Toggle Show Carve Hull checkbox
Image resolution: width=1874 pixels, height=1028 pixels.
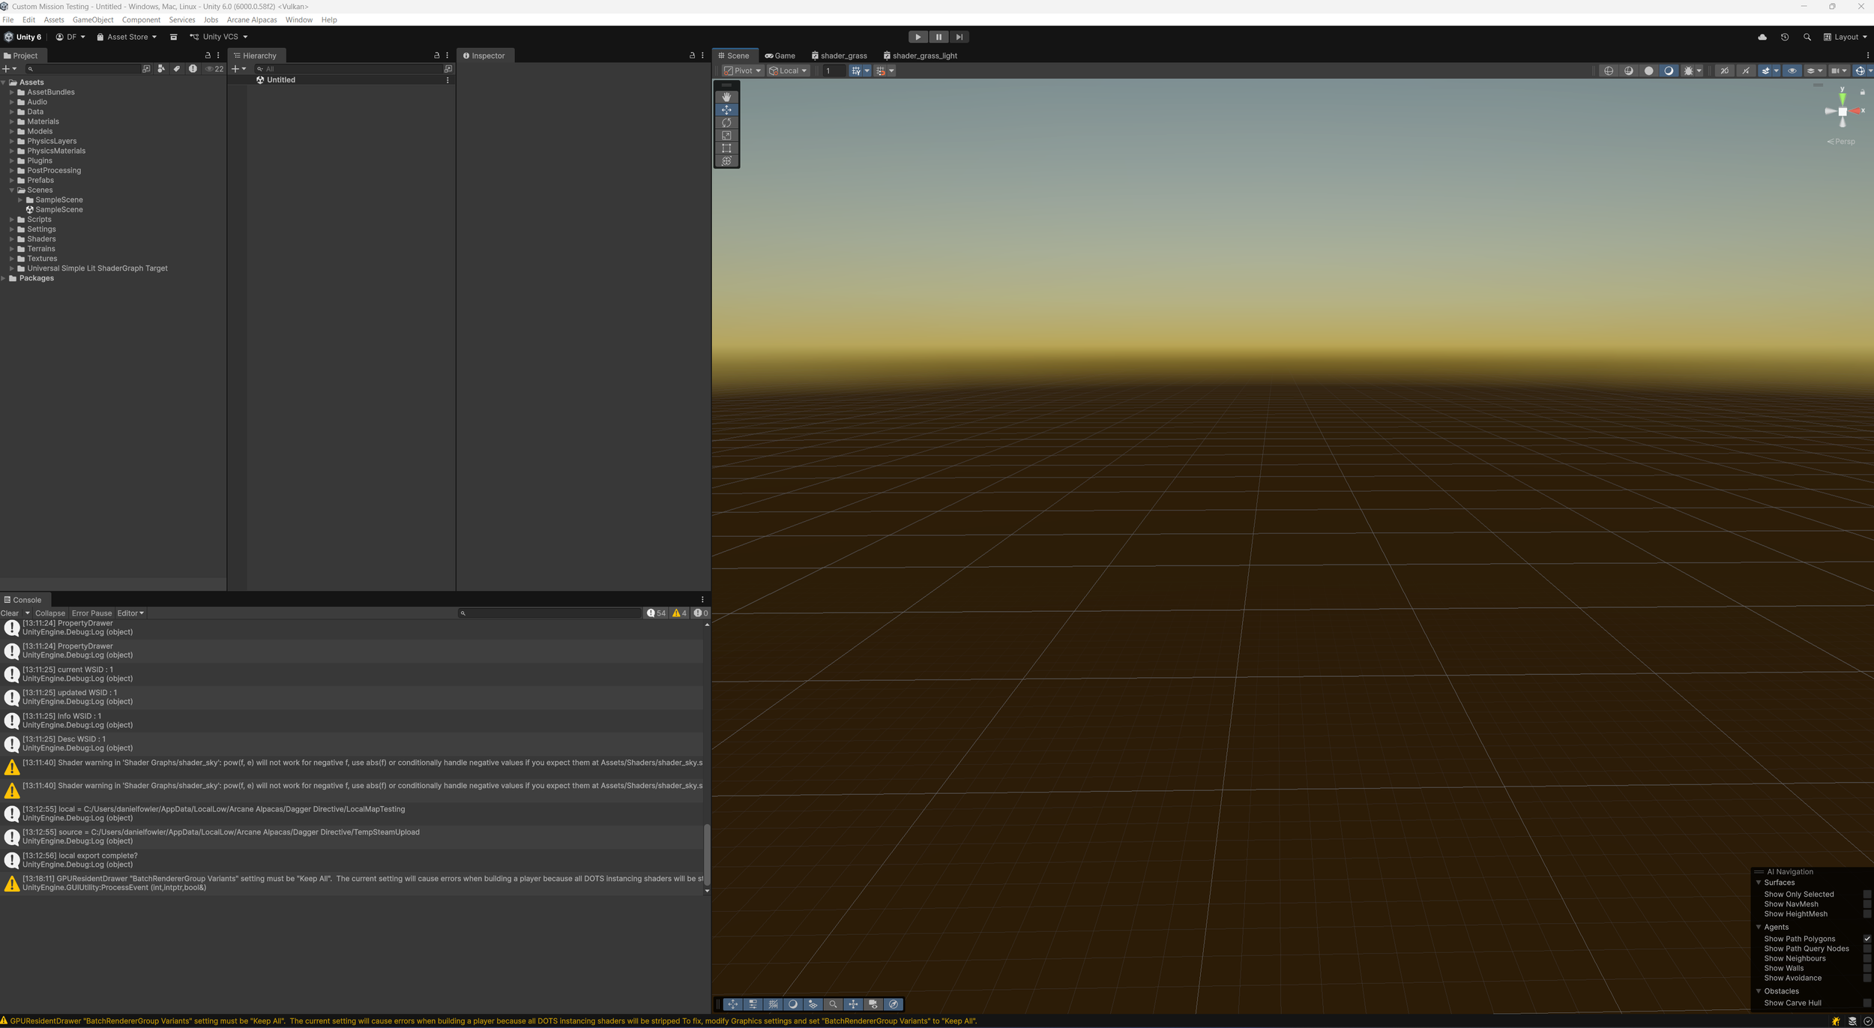[1867, 1003]
